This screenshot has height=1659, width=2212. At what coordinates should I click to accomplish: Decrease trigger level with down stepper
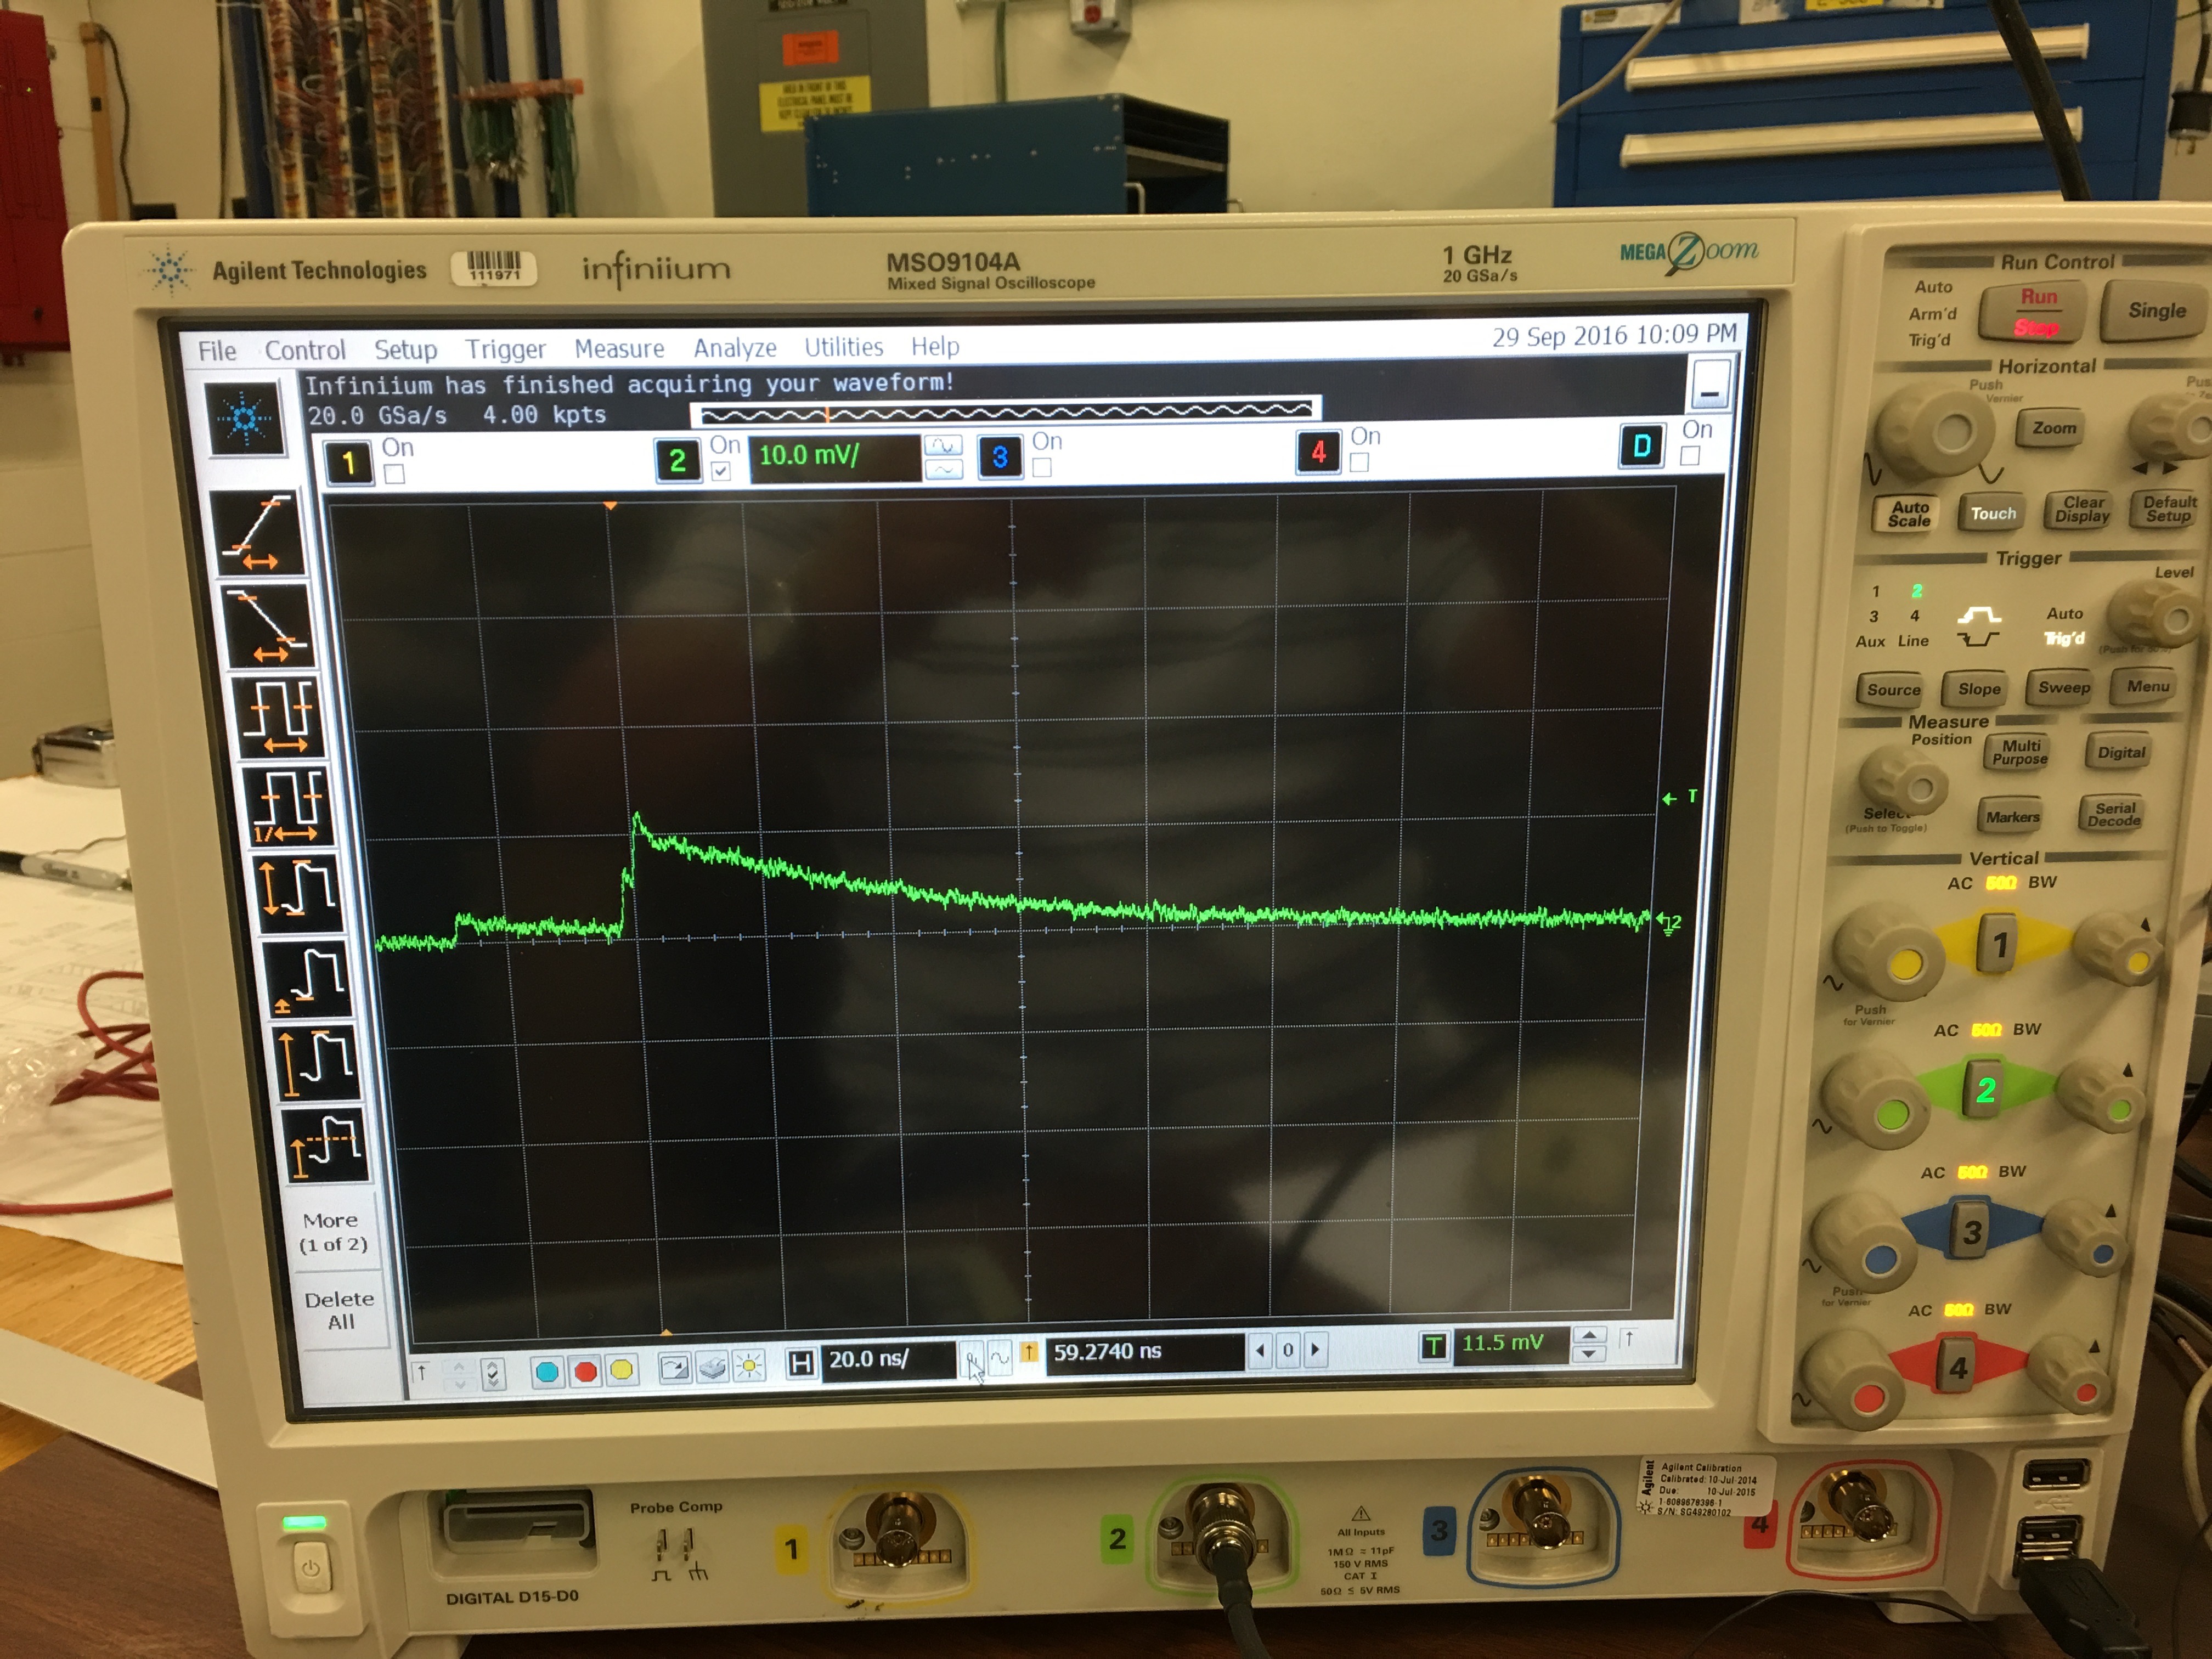1590,1353
